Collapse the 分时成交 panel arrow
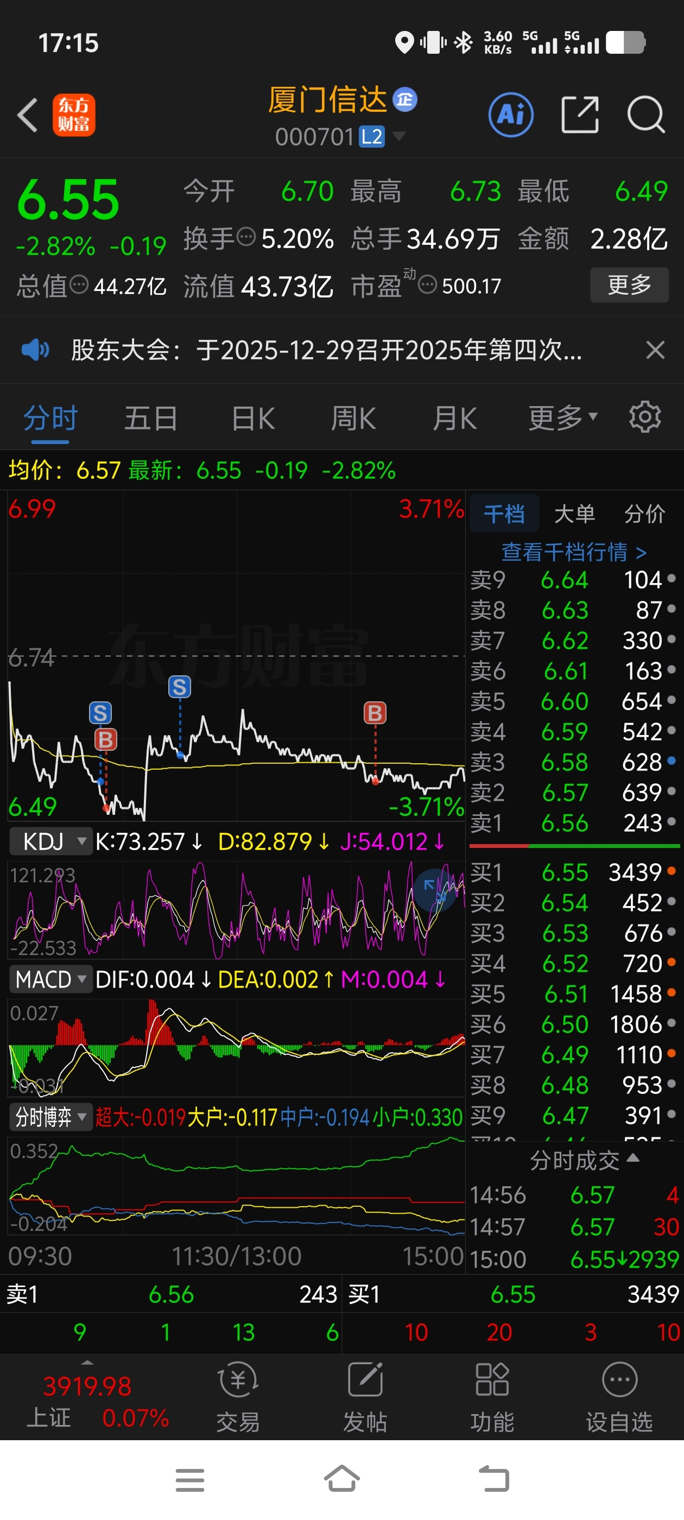 (634, 1158)
